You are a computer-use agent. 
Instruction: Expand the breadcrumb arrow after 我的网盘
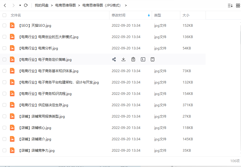click(52, 6)
